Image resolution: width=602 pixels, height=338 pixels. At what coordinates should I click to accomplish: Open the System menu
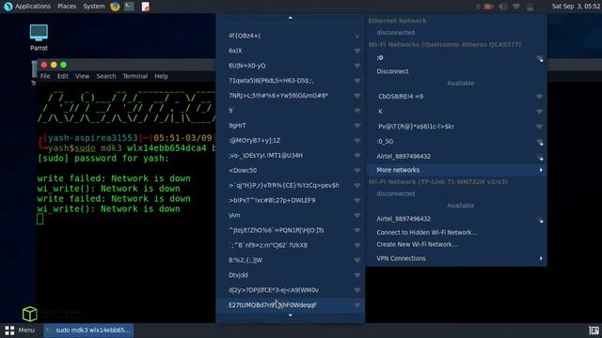click(x=94, y=7)
